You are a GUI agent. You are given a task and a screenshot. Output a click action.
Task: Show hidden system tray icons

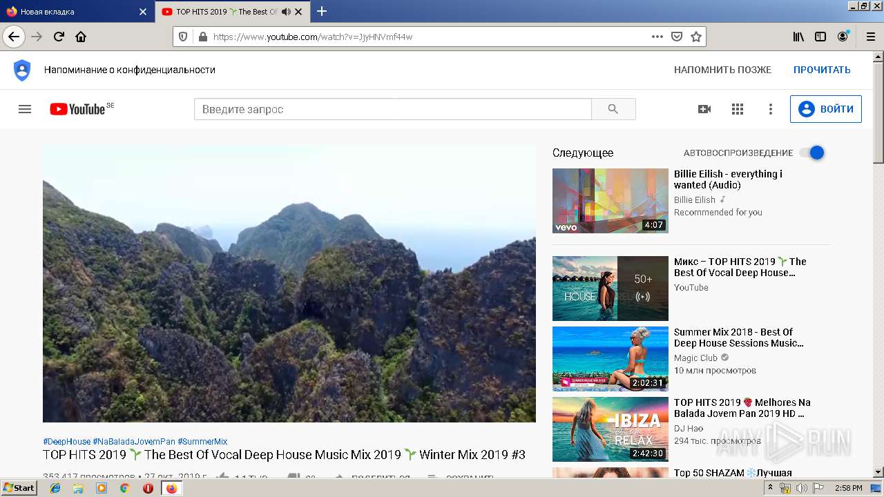771,488
